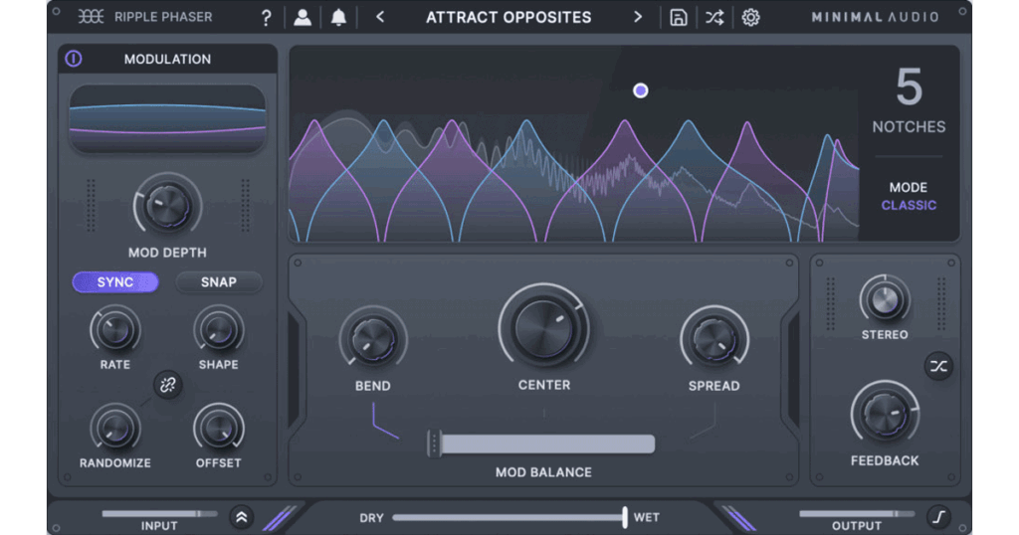Click the DRY label
Screen dimensions: 1019x535
[x=372, y=518]
